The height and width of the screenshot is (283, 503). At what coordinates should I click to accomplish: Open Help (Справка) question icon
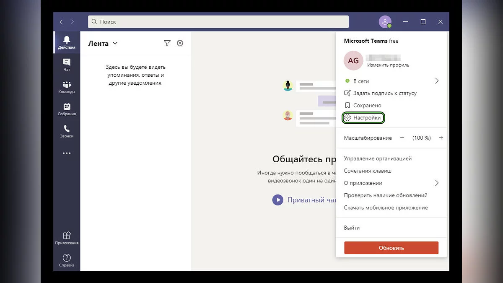pyautogui.click(x=67, y=260)
